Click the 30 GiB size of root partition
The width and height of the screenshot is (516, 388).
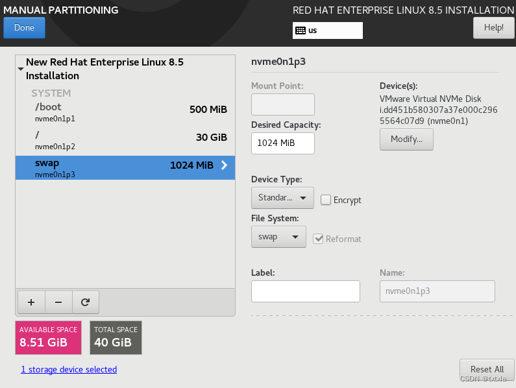(x=212, y=138)
